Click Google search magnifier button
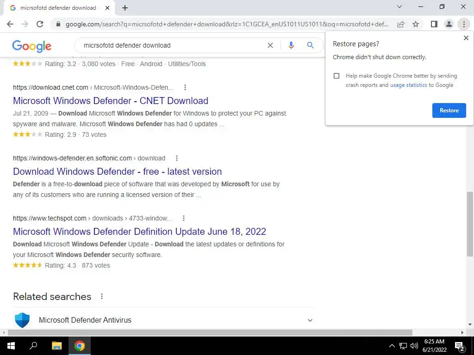The width and height of the screenshot is (474, 355). click(310, 45)
